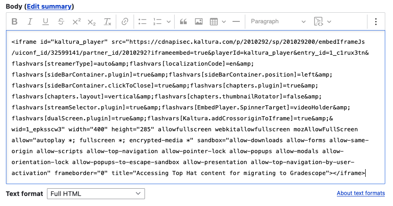Viewport: 393px width, 206px height.
Task: Insert a horizontal line
Action: point(236,21)
